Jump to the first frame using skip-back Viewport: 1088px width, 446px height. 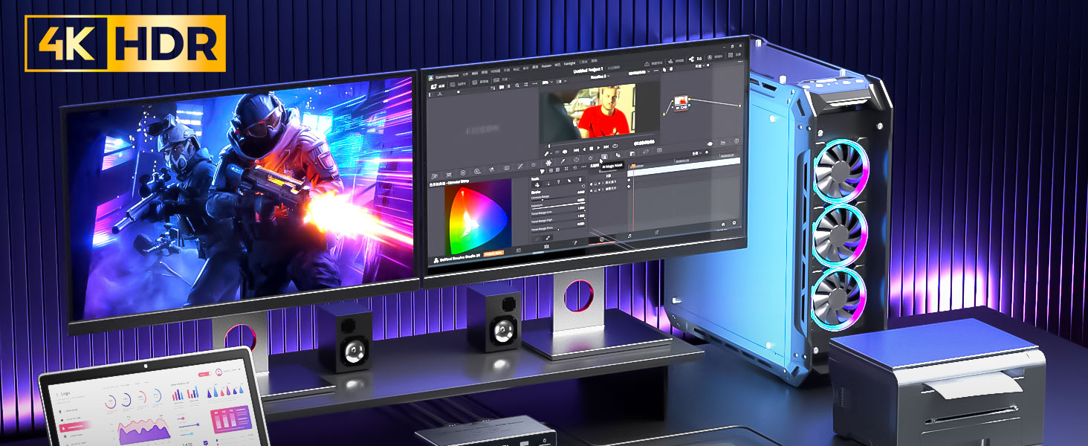(x=576, y=149)
